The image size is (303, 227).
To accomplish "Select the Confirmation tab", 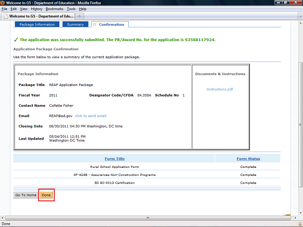I will click(110, 25).
